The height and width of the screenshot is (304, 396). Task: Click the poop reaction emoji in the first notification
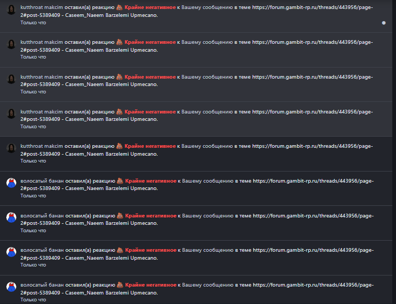coord(120,7)
